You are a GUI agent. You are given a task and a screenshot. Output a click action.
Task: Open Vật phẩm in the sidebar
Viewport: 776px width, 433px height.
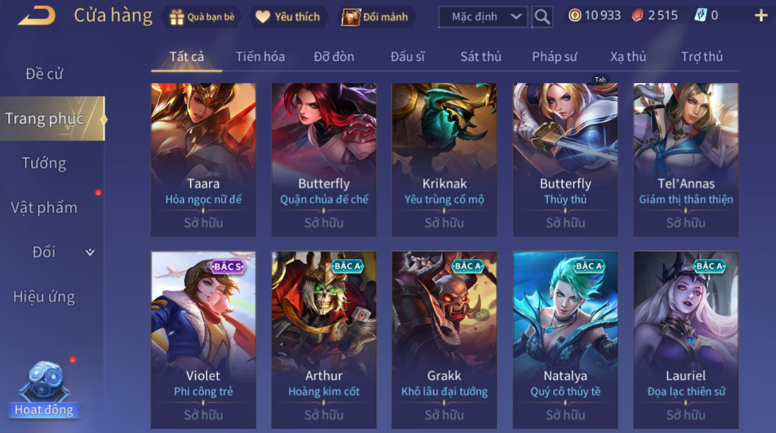pyautogui.click(x=44, y=207)
